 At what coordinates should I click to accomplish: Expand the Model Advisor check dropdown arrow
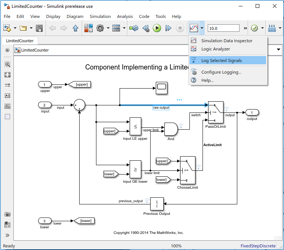[x=262, y=28]
